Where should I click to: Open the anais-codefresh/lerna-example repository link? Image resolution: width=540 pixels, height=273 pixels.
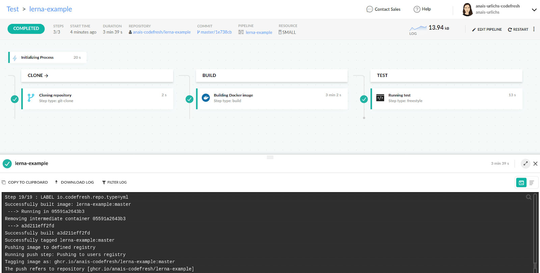pos(161,32)
